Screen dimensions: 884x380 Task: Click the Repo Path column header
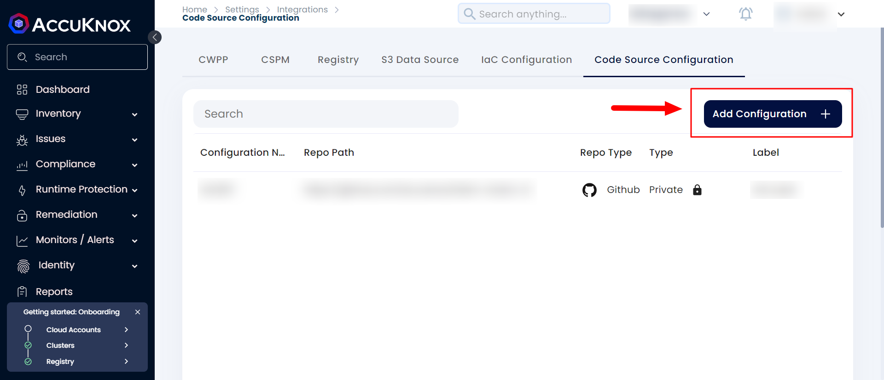(x=329, y=153)
